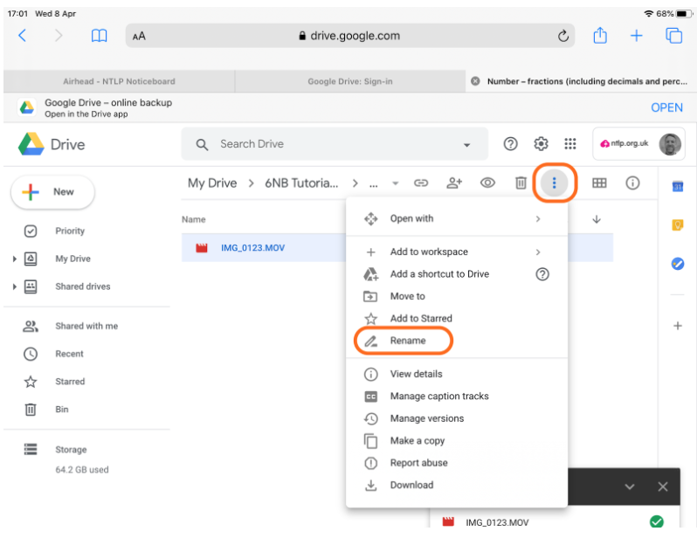Click the Google Drive logo
The image size is (697, 552).
point(31,144)
